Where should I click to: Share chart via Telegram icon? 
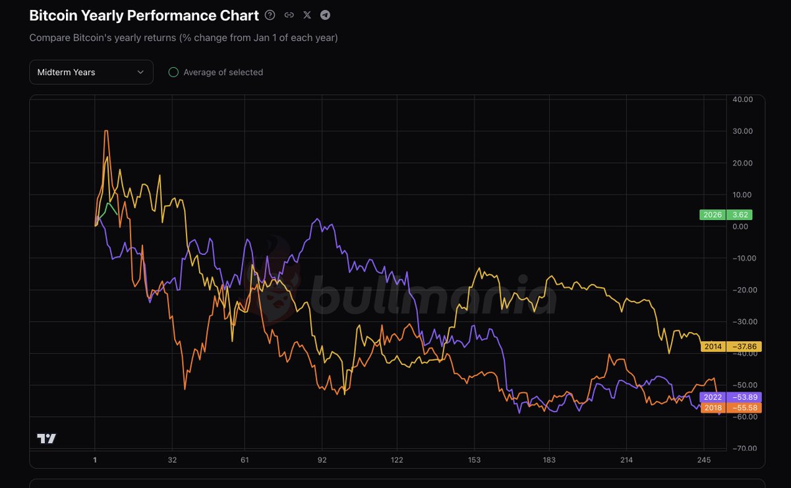coord(326,15)
